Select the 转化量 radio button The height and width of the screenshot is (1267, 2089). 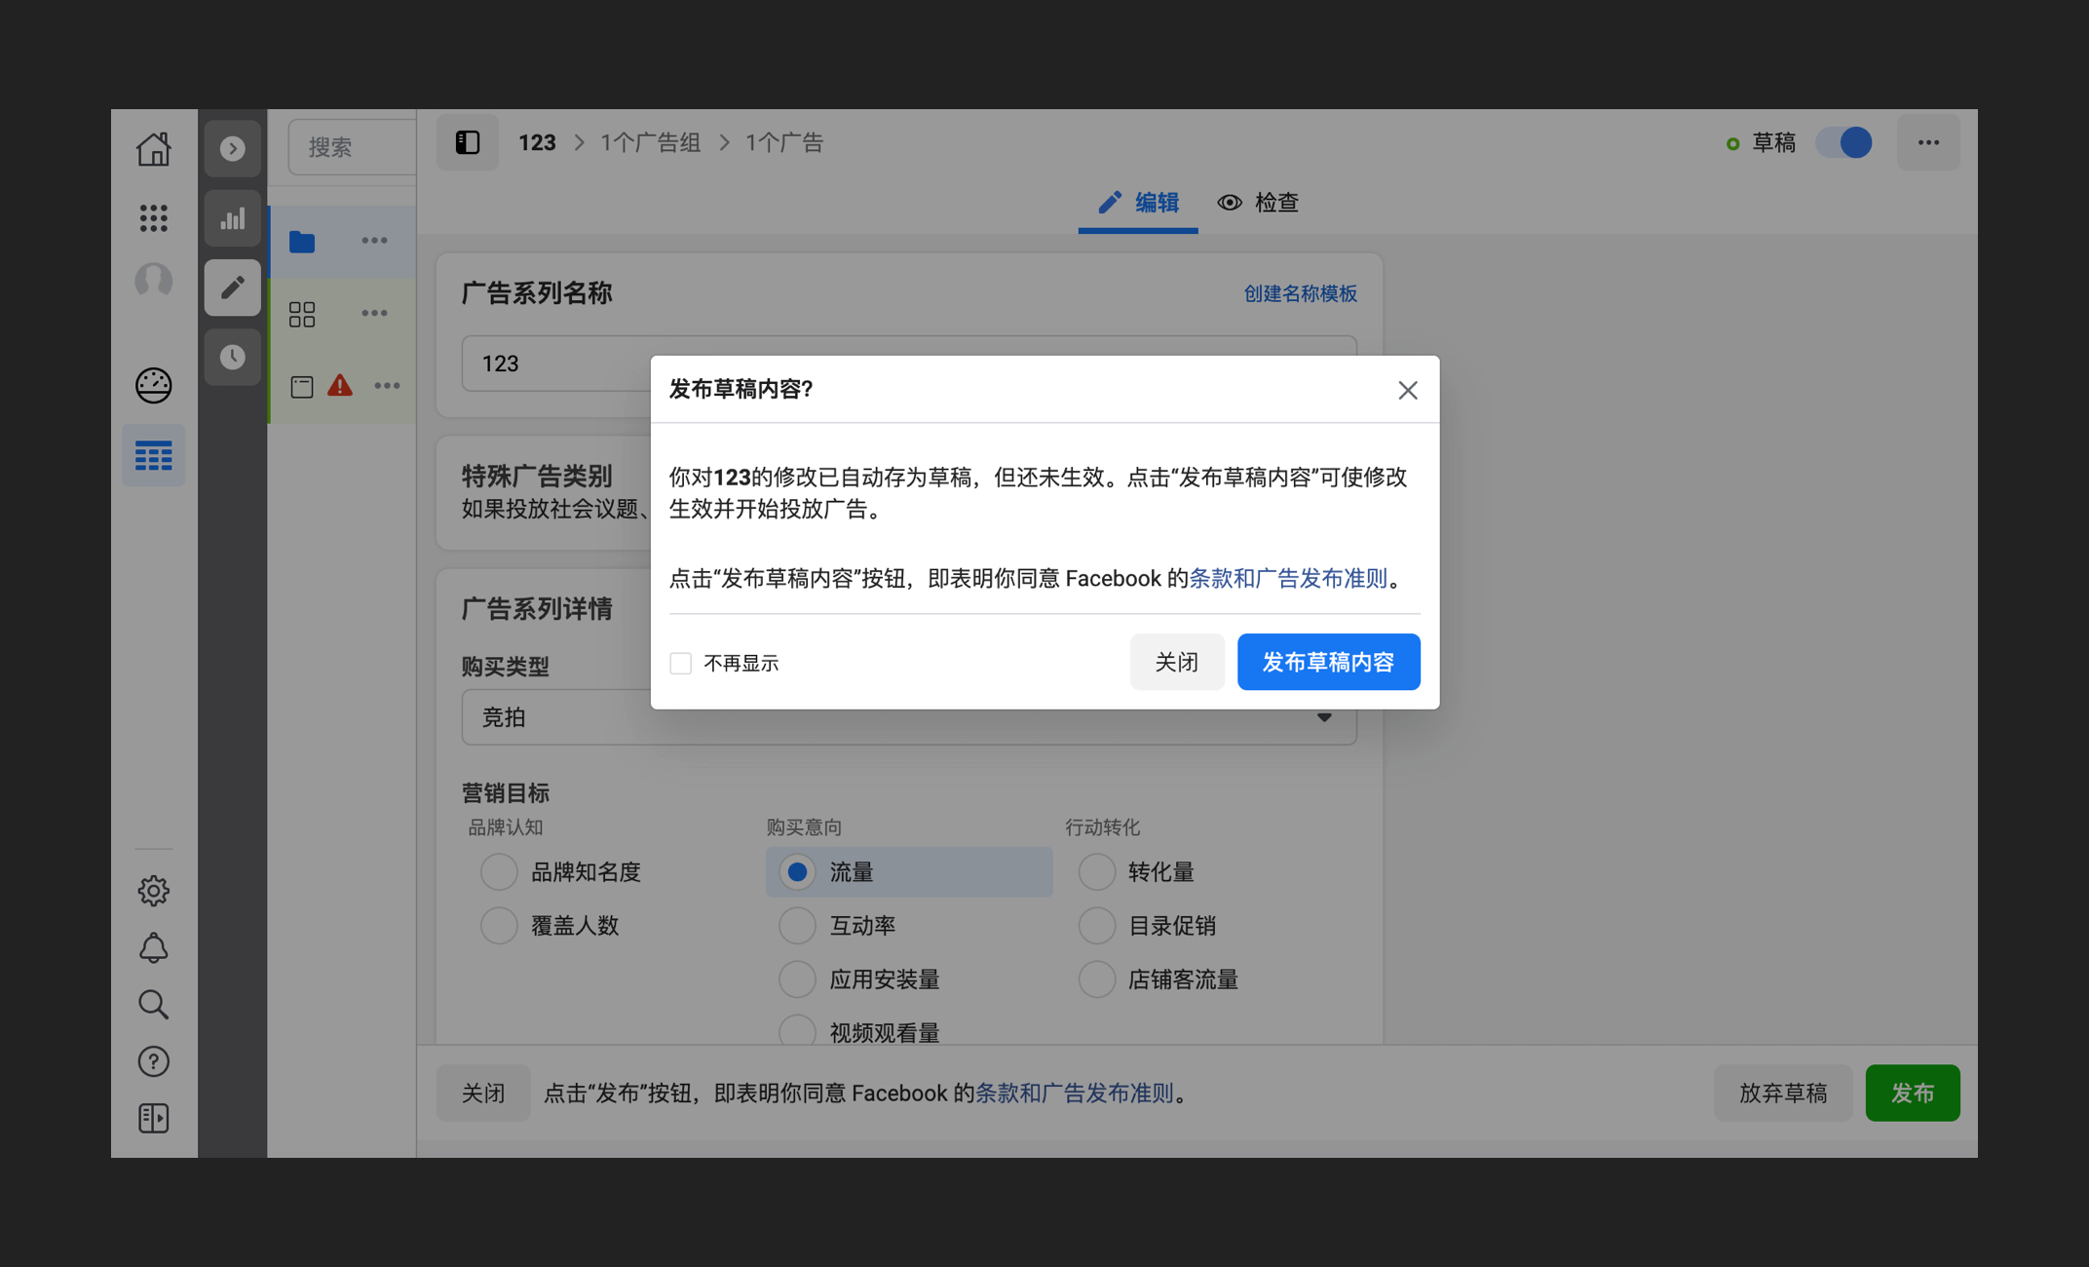pos(1096,871)
